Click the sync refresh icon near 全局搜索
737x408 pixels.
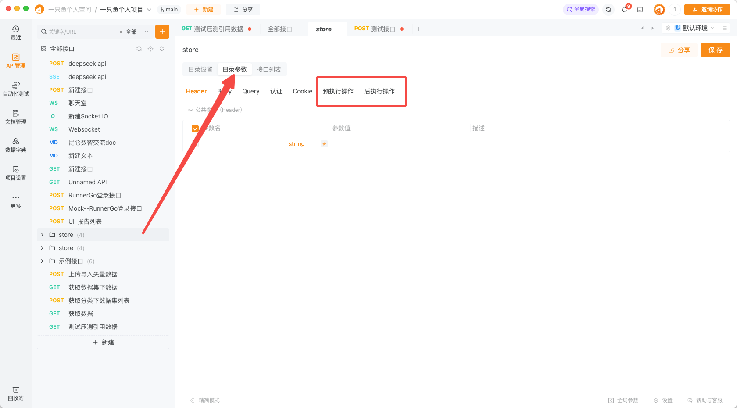pyautogui.click(x=608, y=9)
